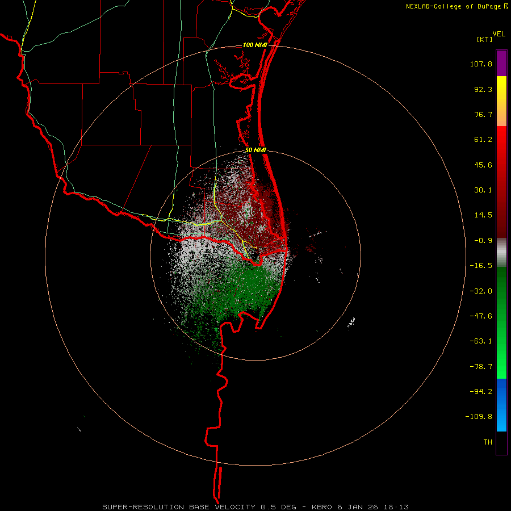Viewport: 511px width, 511px height.
Task: Click the -16.5 legend value
Action: [481, 266]
